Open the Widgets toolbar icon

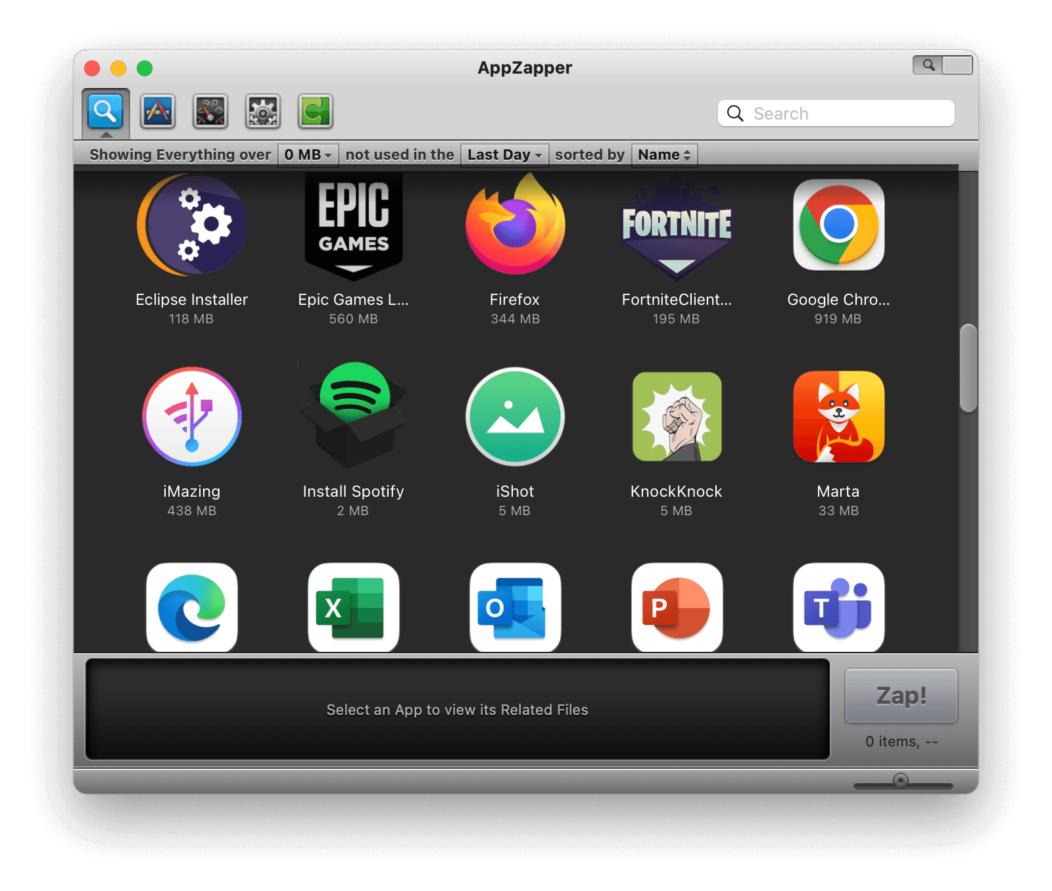(210, 111)
